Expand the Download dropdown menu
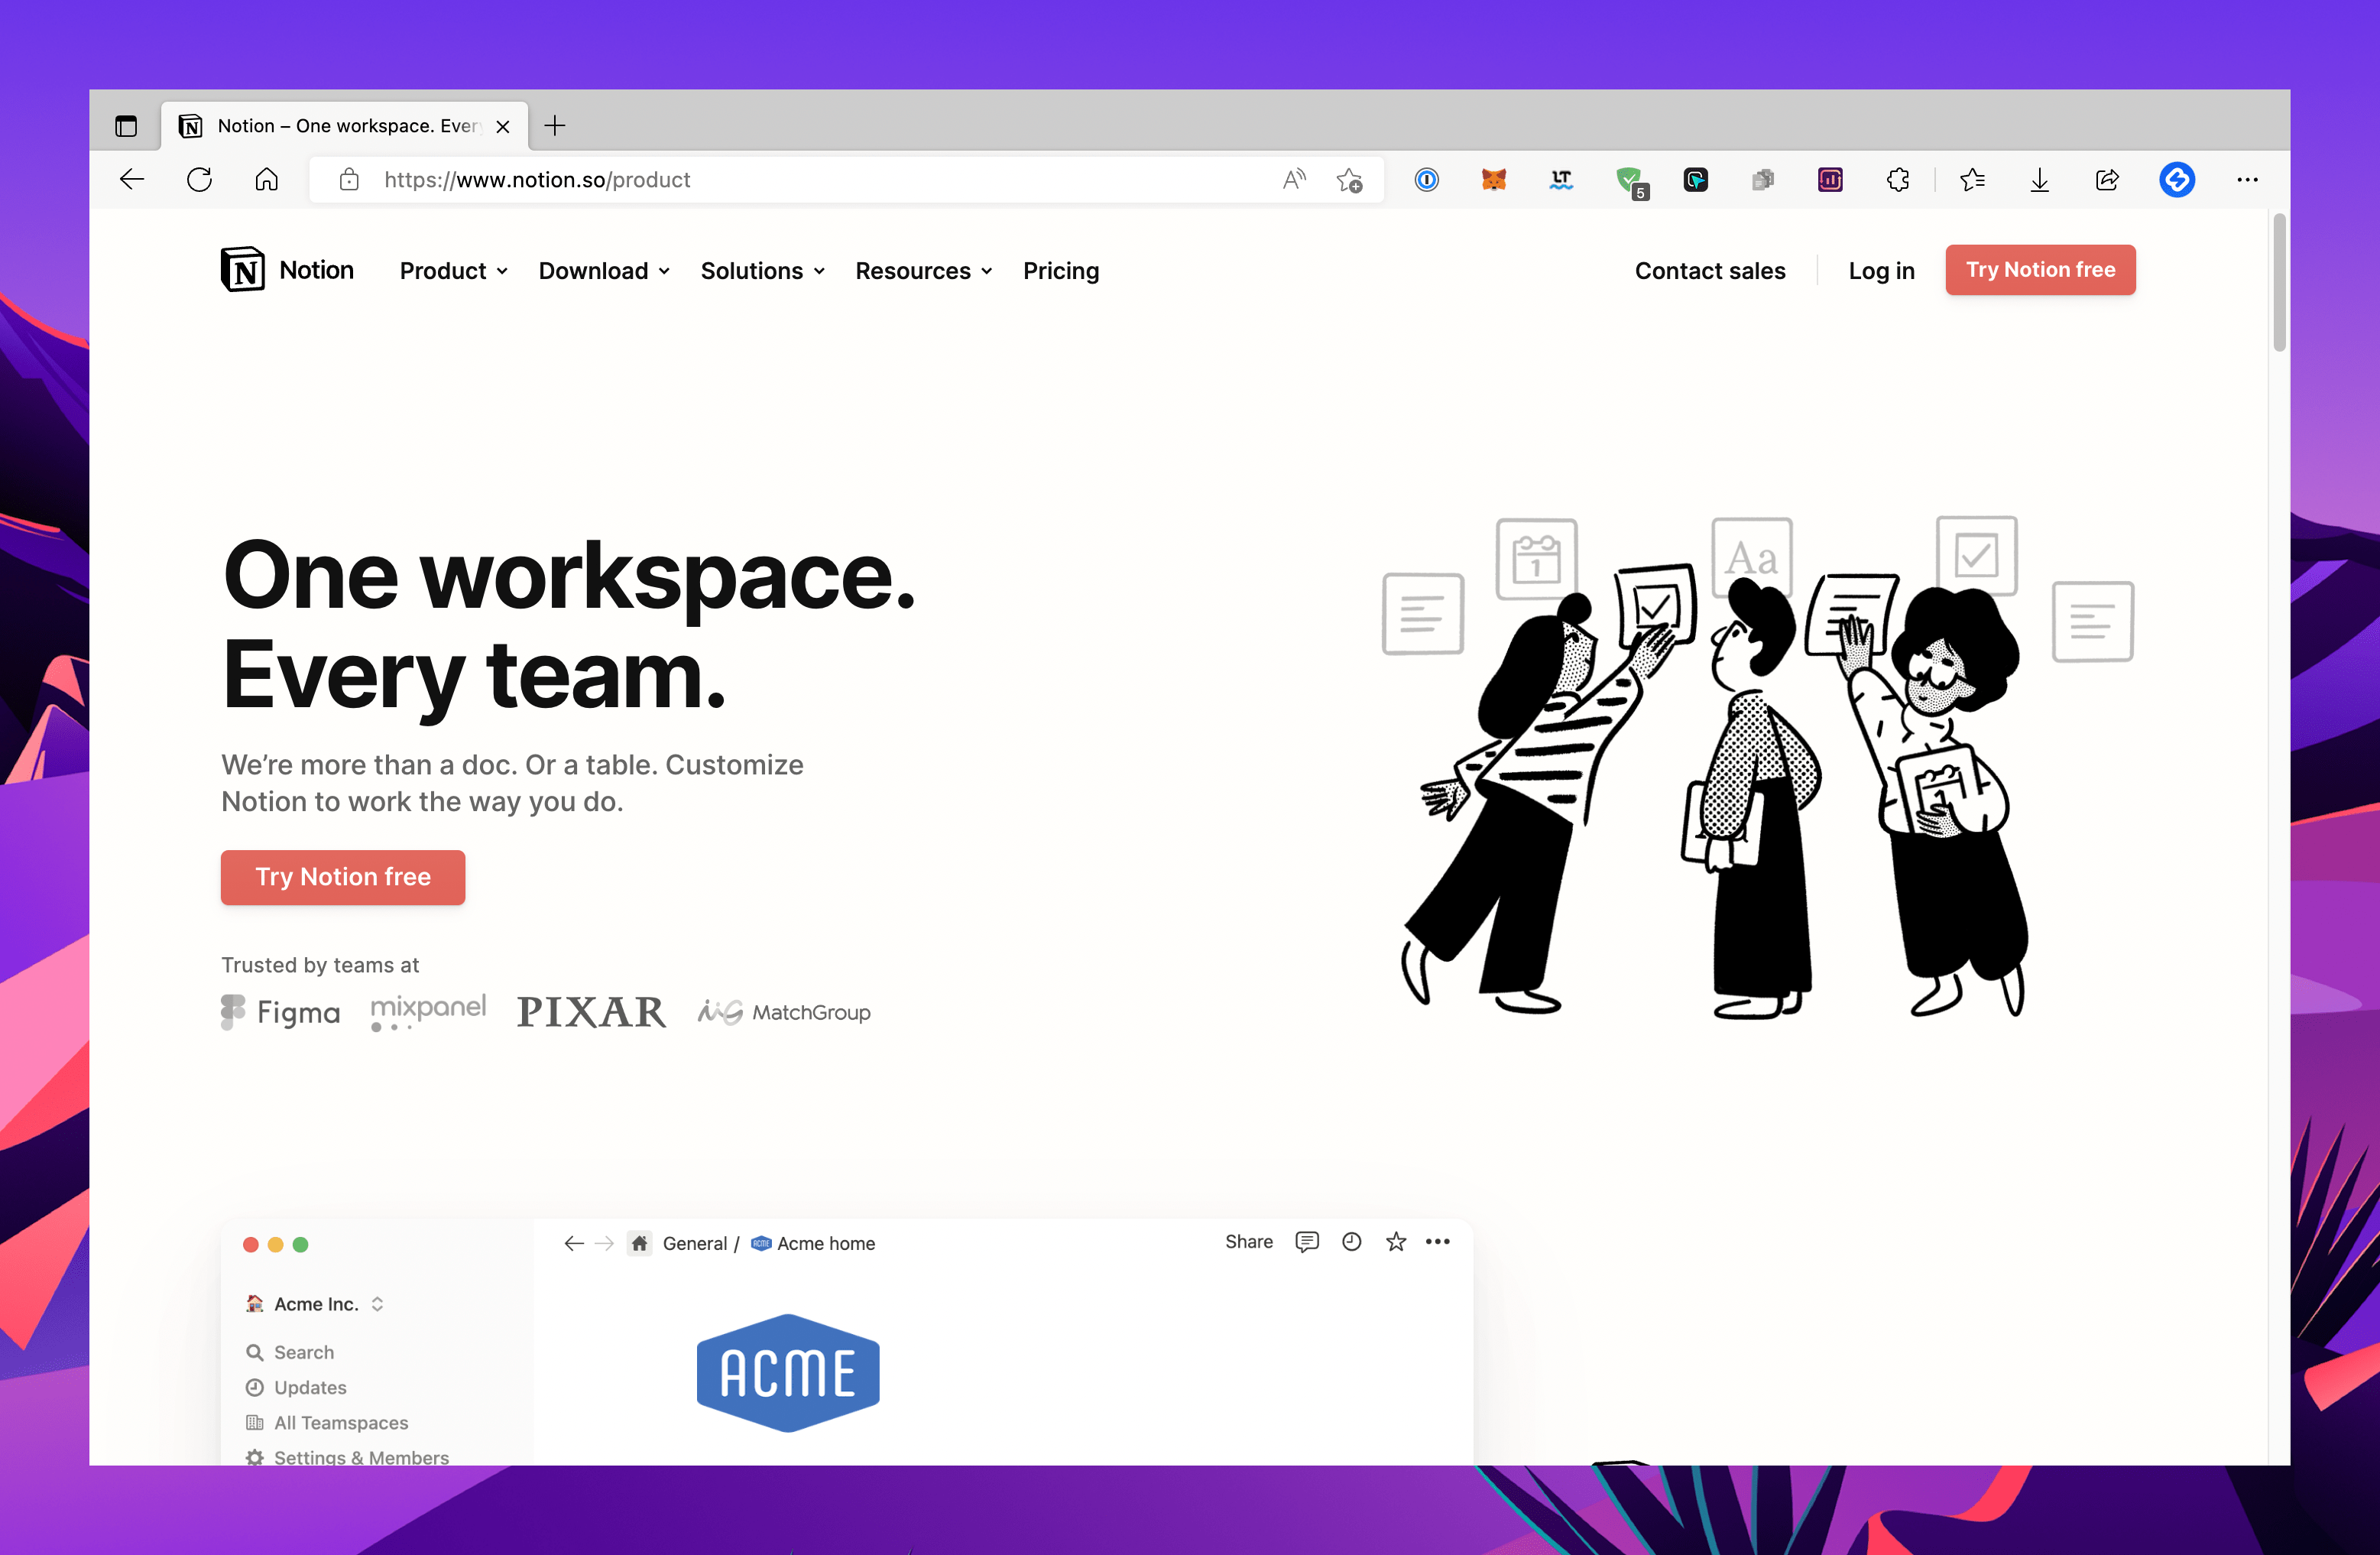The image size is (2380, 1555). click(604, 269)
